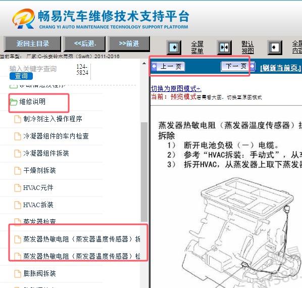Click the left arrow beside 上一页

pyautogui.click(x=154, y=67)
